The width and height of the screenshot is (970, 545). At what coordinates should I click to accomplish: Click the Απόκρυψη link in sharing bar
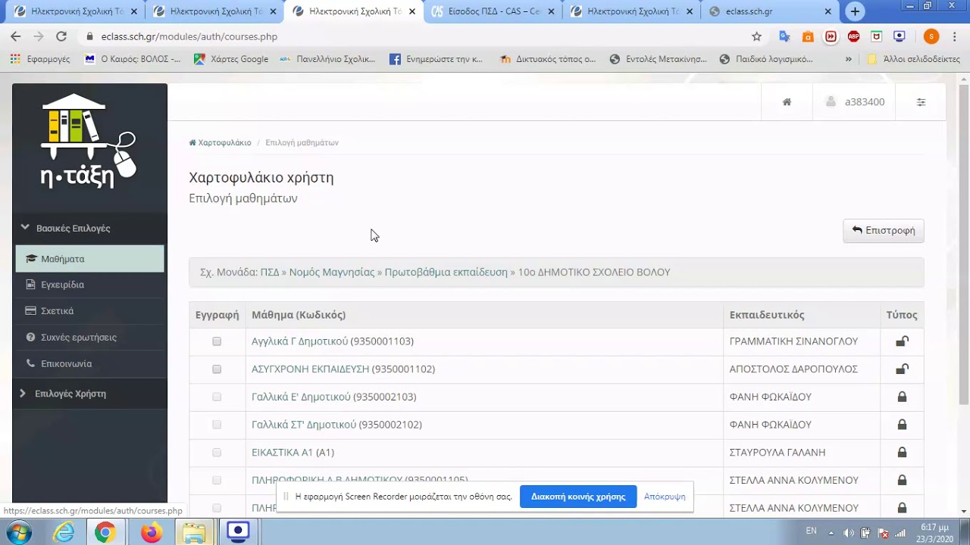(665, 497)
